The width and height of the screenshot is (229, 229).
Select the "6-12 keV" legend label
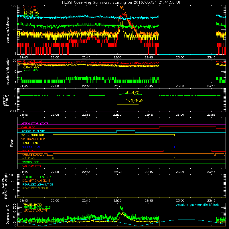[x=31, y=10]
